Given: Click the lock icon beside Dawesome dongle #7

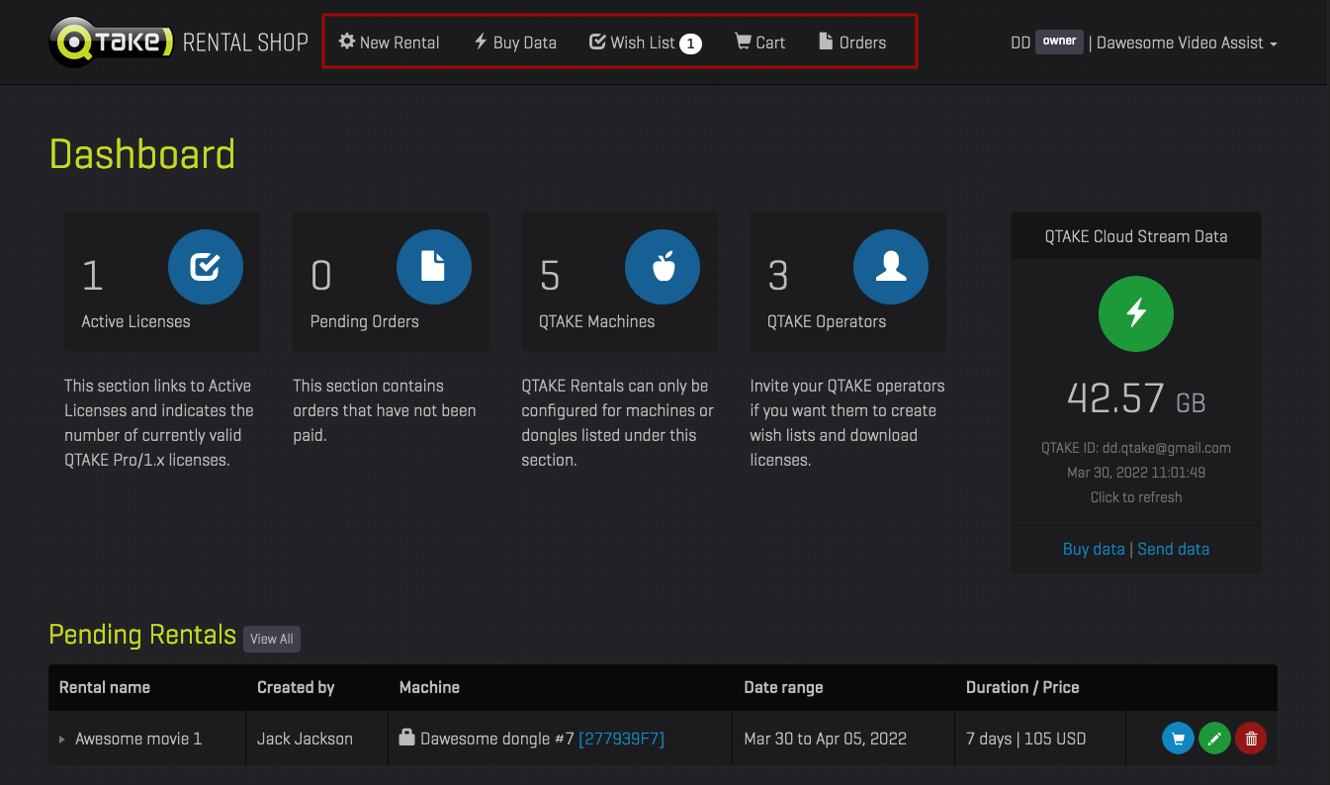Looking at the screenshot, I should coord(406,738).
